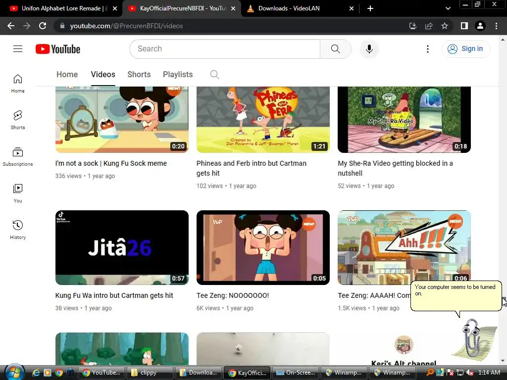This screenshot has width=507, height=380.
Task: Select the channel Videos tab
Action: [103, 74]
